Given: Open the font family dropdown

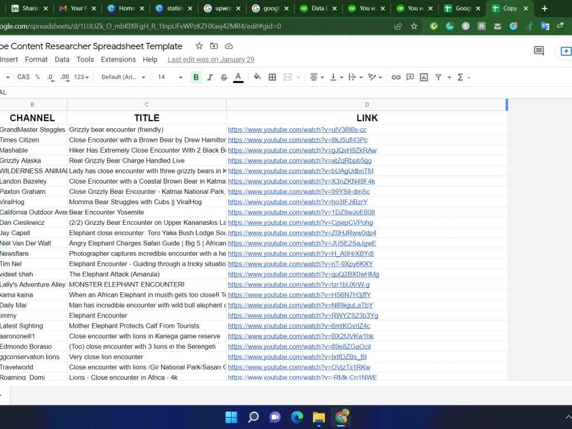Looking at the screenshot, I should [x=124, y=77].
